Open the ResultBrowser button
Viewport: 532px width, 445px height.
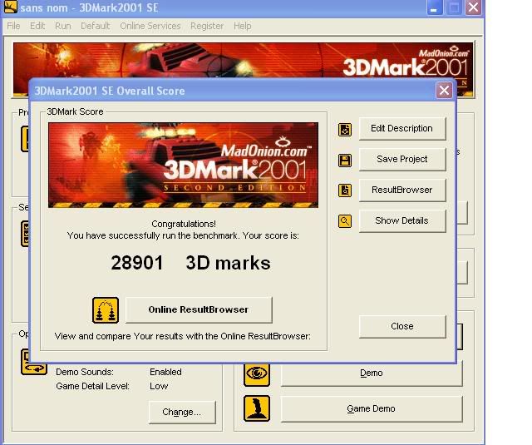pos(402,190)
